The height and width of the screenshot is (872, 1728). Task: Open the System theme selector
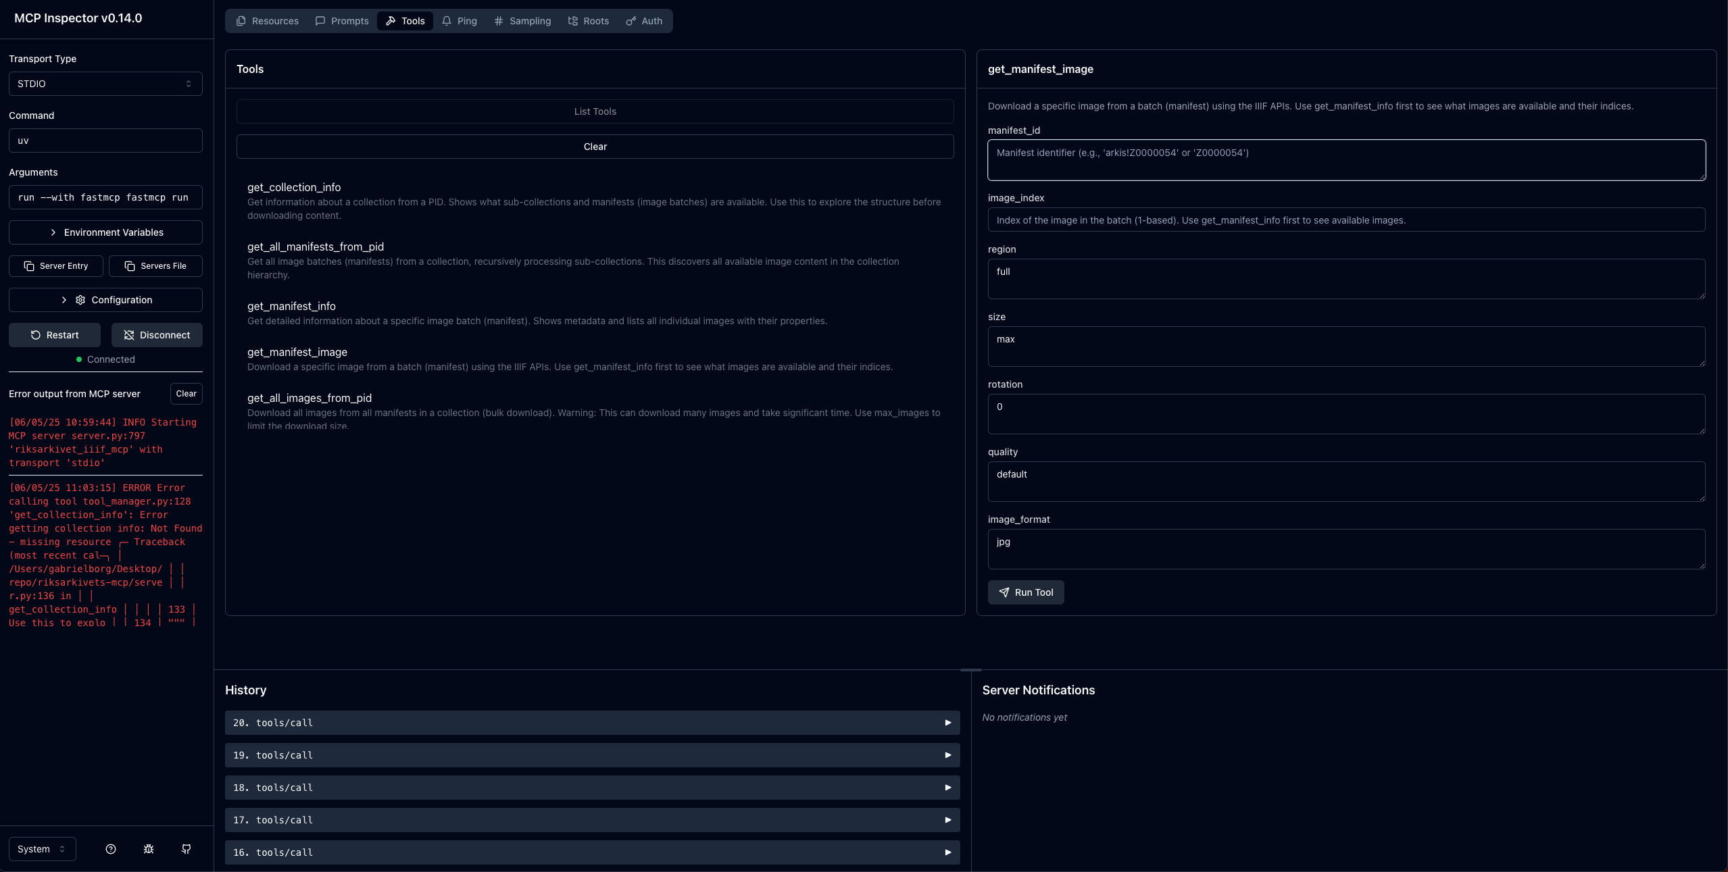(x=42, y=849)
